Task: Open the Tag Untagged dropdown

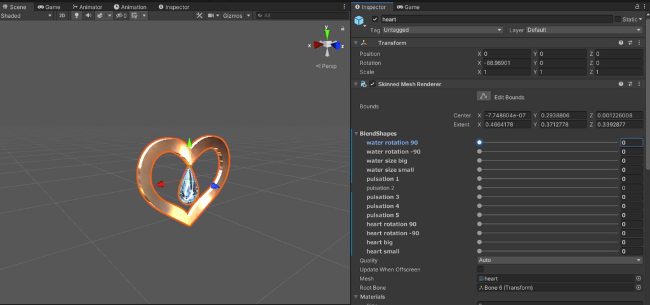Action: coord(442,30)
